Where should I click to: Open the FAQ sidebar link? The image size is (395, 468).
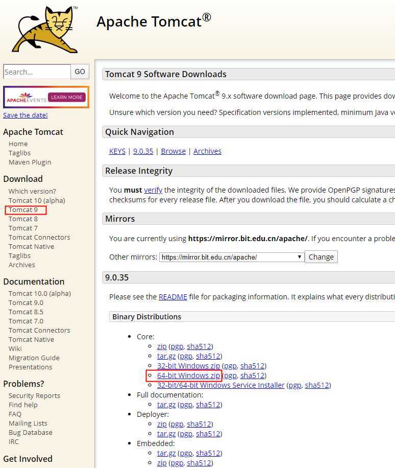[x=15, y=414]
